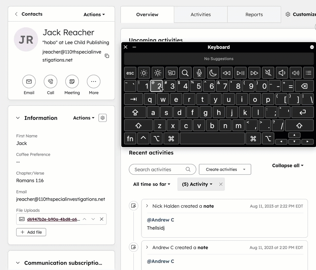Switch to the Activities tab
Image resolution: width=316 pixels, height=270 pixels.
click(x=200, y=14)
